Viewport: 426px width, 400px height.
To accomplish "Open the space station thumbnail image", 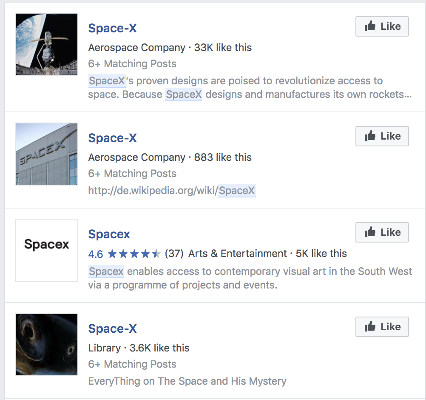I will [x=47, y=44].
